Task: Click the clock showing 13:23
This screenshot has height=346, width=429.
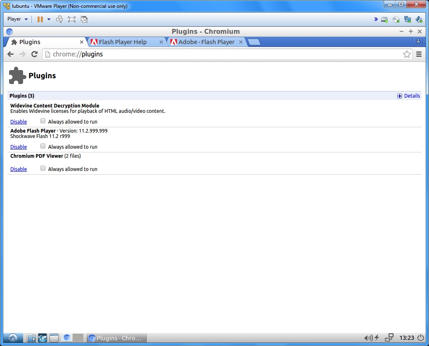Action: point(407,338)
